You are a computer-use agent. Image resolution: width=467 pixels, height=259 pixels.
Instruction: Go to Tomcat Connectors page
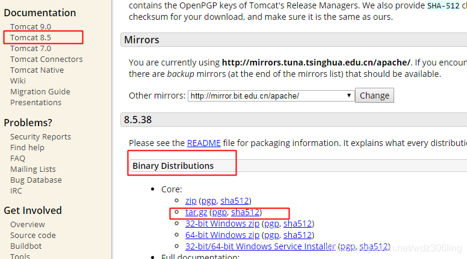46,59
